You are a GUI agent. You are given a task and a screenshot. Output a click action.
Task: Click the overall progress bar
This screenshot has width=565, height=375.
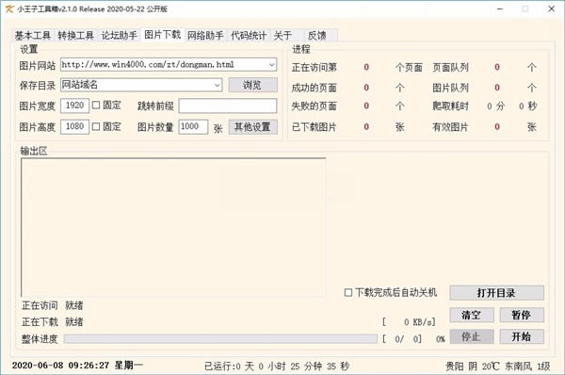pos(220,338)
